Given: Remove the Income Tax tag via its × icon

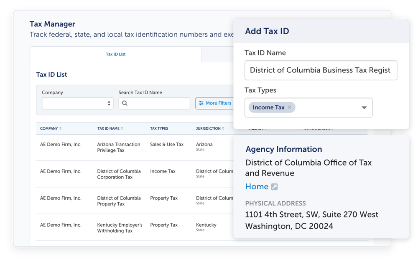Looking at the screenshot, I should pyautogui.click(x=289, y=107).
